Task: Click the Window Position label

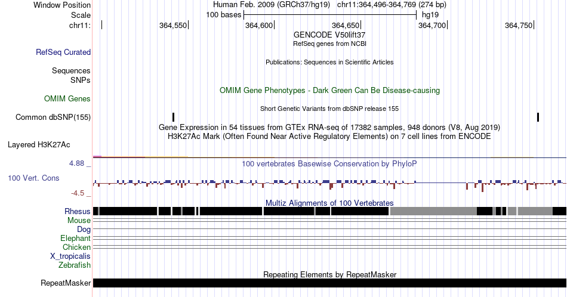Action: pos(62,5)
